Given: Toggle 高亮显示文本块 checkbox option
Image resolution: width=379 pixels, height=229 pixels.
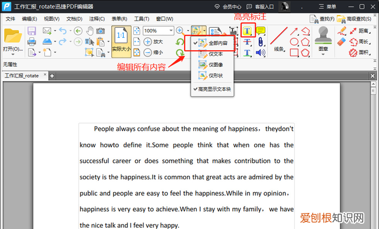Looking at the screenshot, I should [212, 89].
